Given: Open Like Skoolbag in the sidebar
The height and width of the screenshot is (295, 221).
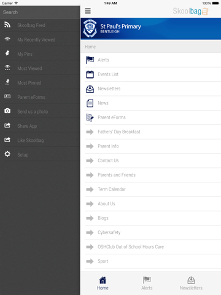Looking at the screenshot, I should coord(40,140).
